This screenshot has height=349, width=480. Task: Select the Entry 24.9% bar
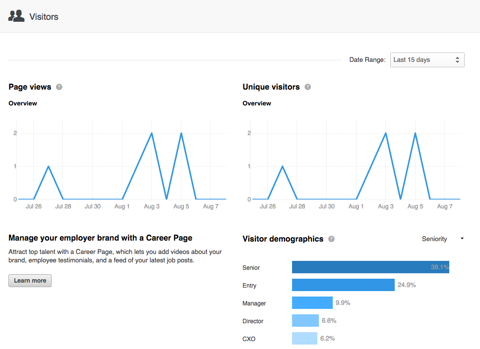343,285
